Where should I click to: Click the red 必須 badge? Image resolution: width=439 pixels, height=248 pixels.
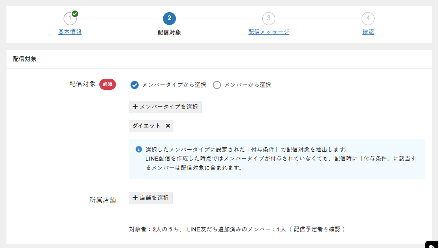107,84
